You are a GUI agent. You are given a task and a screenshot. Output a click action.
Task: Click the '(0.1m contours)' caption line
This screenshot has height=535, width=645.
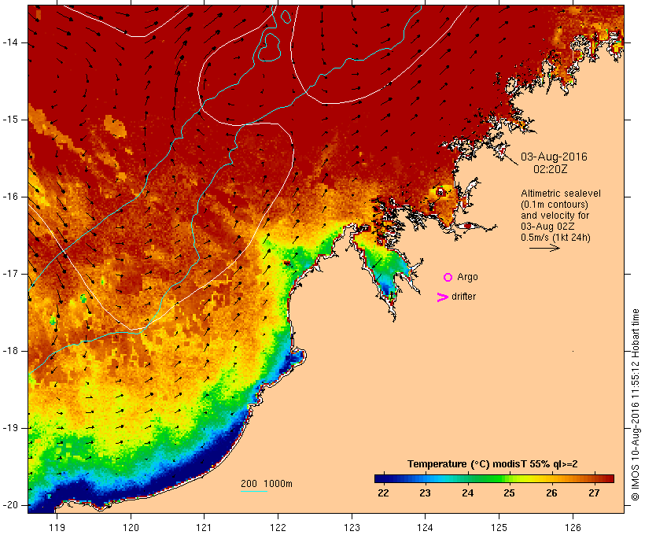(x=555, y=205)
